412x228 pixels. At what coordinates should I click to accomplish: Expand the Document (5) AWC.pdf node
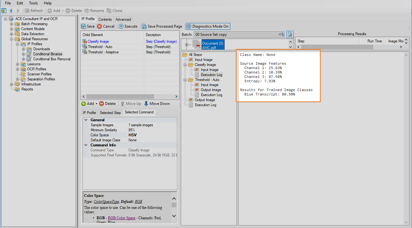pyautogui.click(x=187, y=45)
